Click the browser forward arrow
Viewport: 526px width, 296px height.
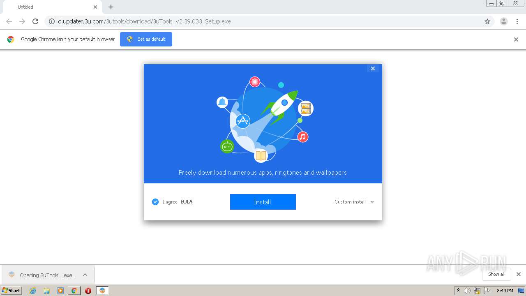click(x=22, y=21)
